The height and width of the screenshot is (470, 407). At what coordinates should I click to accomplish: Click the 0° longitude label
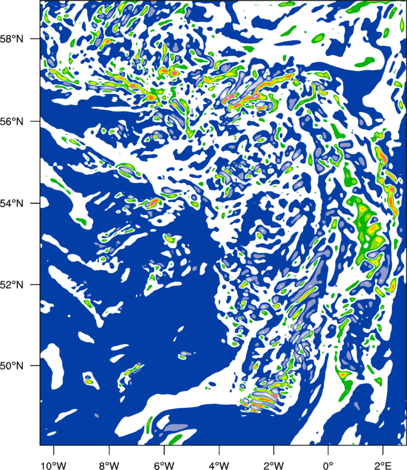(328, 466)
